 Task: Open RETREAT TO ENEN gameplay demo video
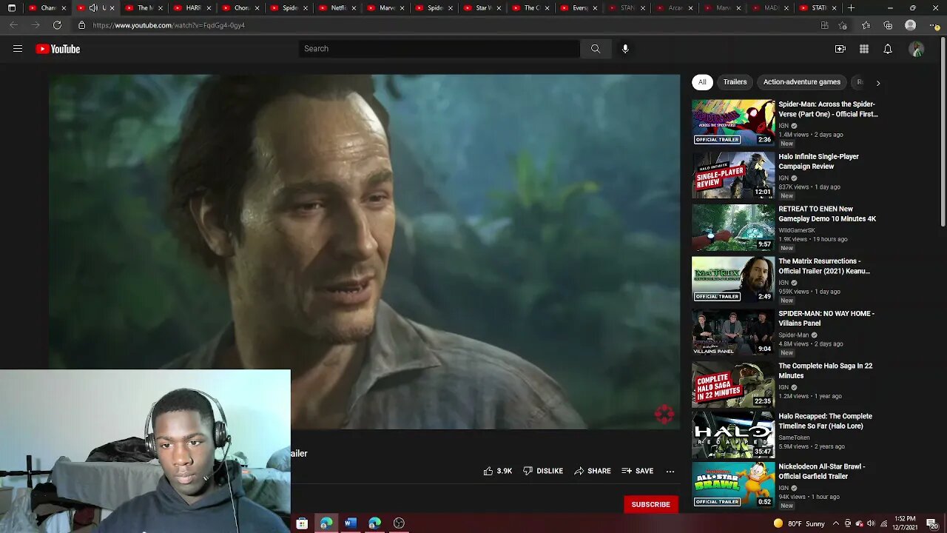[x=827, y=214]
